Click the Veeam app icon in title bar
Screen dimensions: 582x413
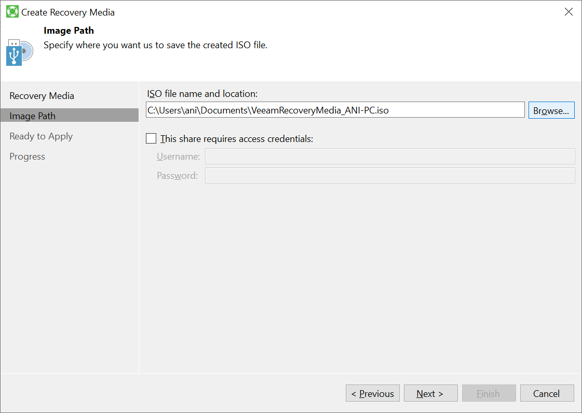click(x=12, y=12)
